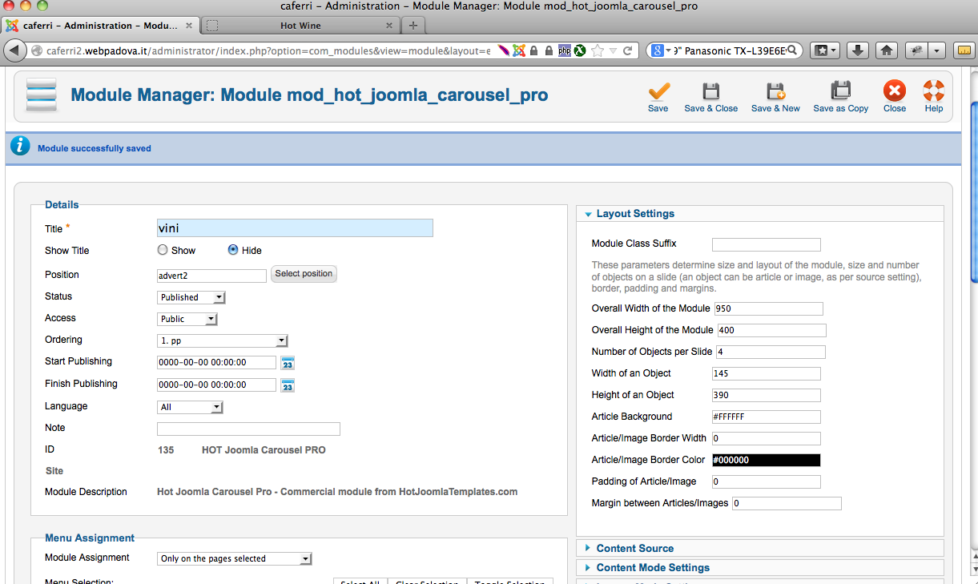Click the Joomla icon in address bar
Image resolution: width=978 pixels, height=584 pixels.
519,50
